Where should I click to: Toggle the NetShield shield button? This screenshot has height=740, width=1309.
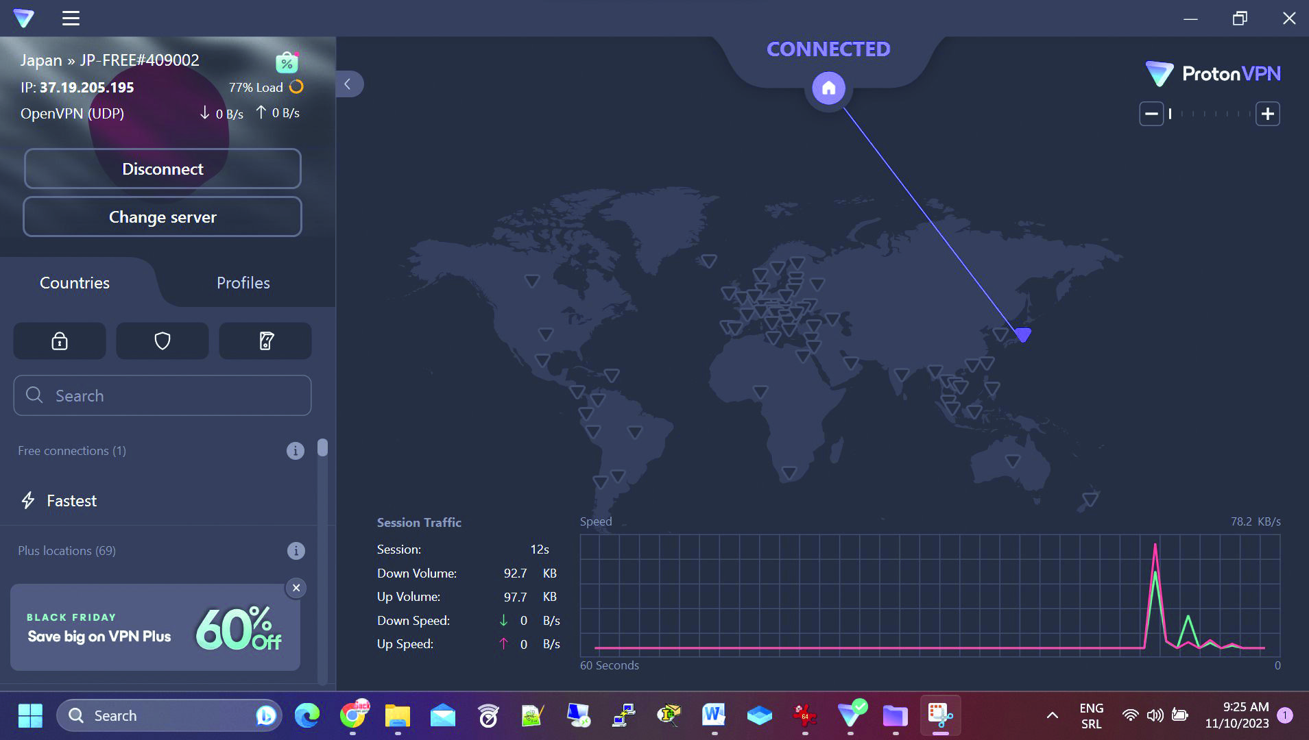pyautogui.click(x=163, y=341)
